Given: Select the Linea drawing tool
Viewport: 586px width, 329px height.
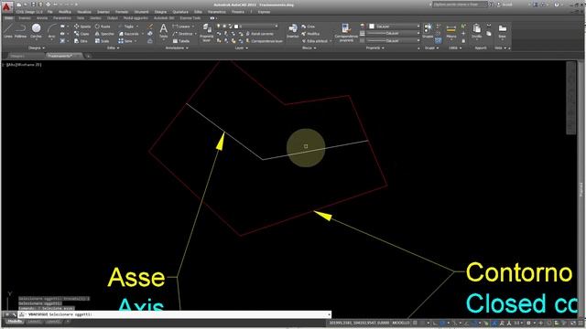Looking at the screenshot, I should [8, 31].
